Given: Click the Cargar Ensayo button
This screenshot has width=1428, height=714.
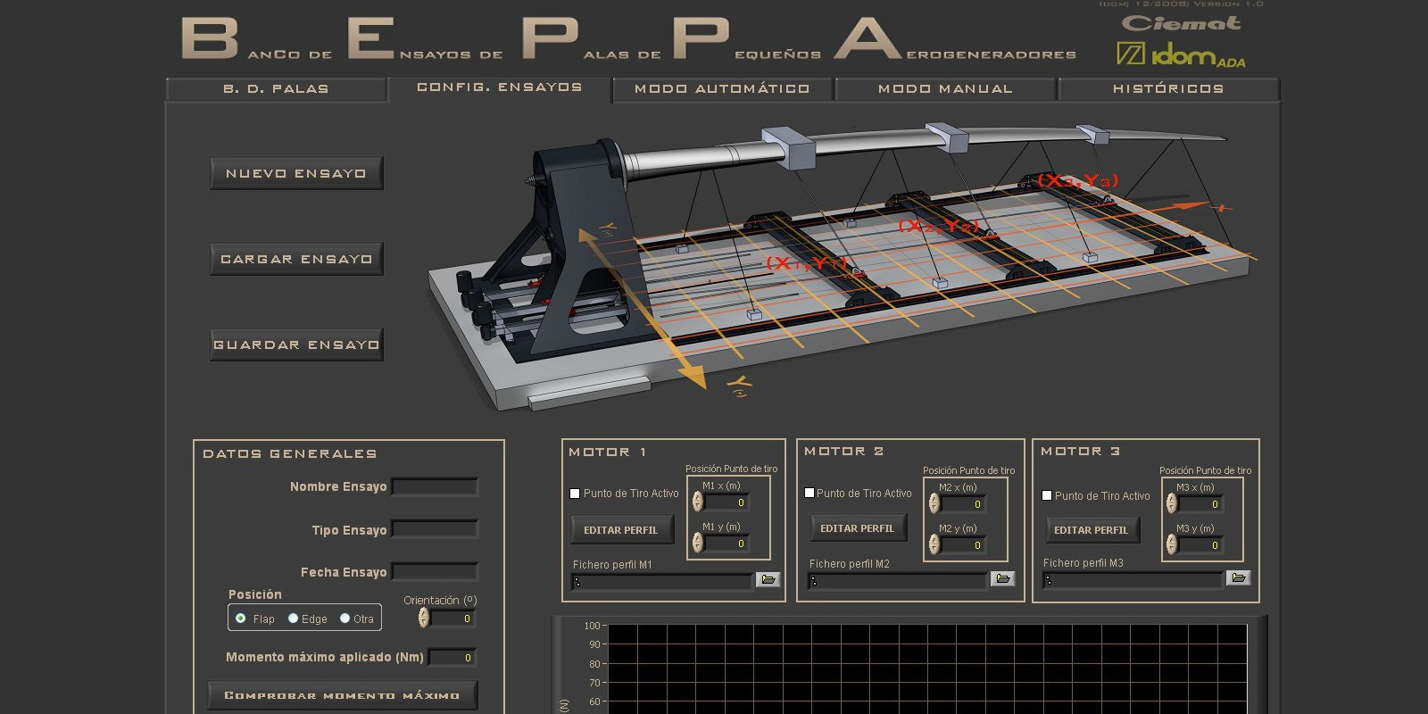Looking at the screenshot, I should 296,259.
